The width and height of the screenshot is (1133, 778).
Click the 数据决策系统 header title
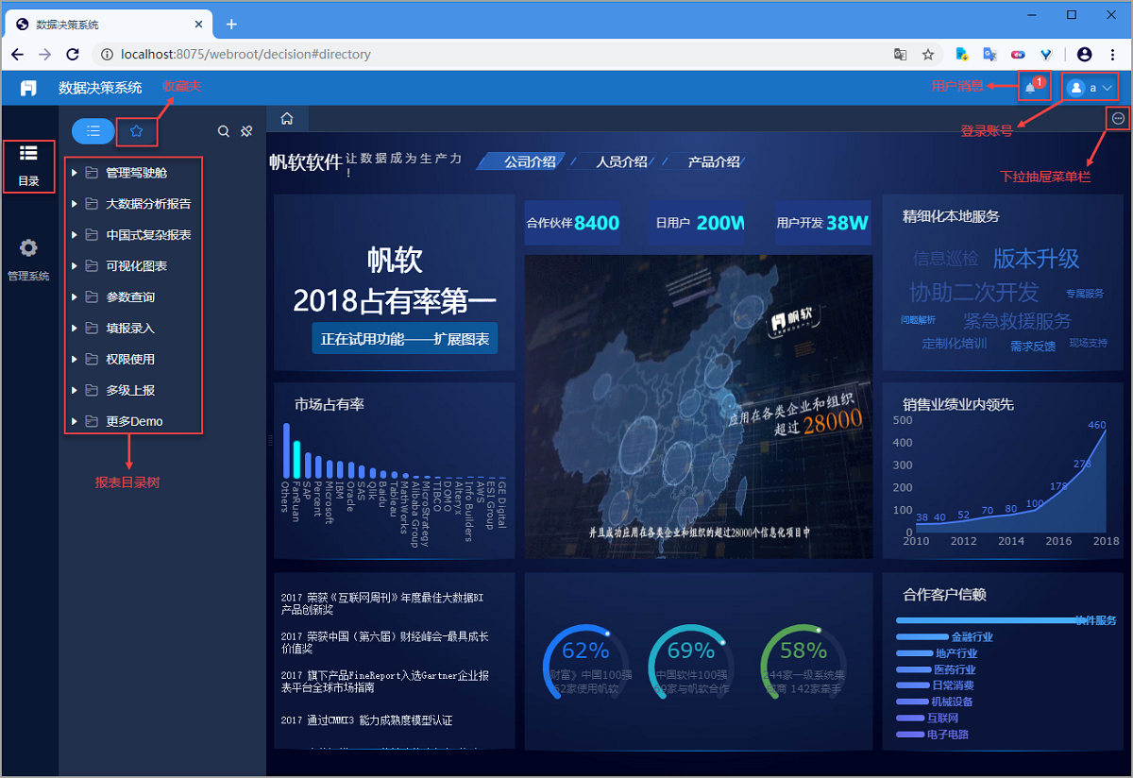[x=100, y=88]
